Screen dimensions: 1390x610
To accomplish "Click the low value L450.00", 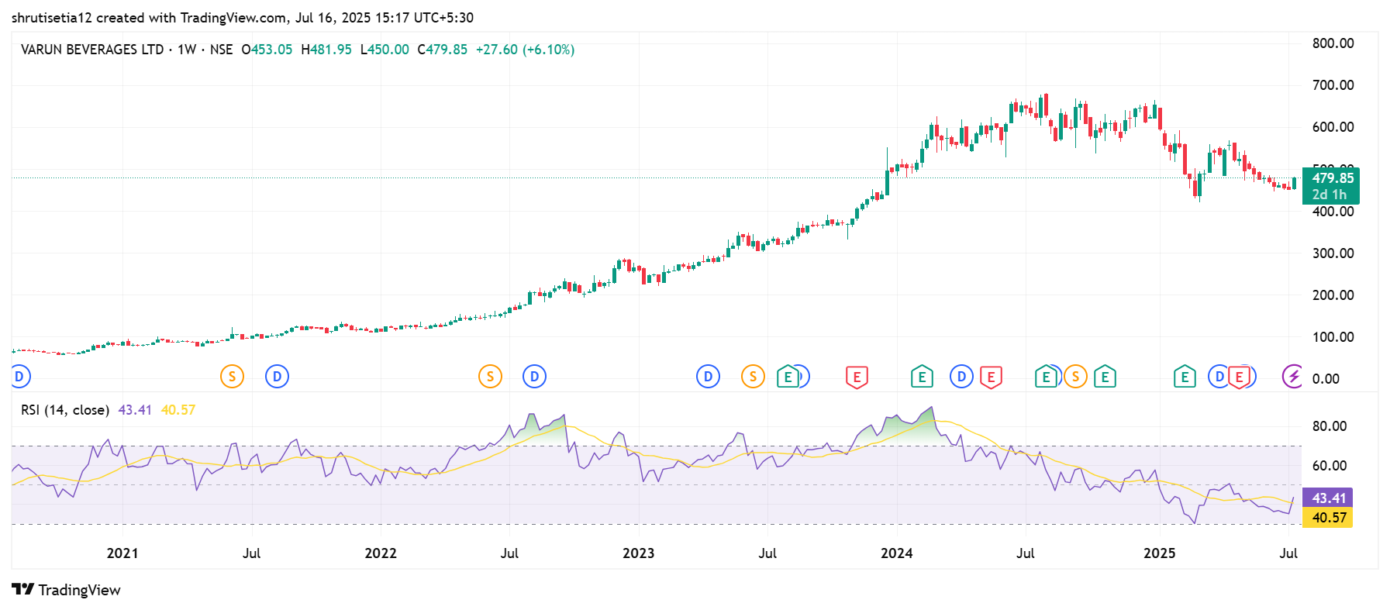I will [385, 50].
